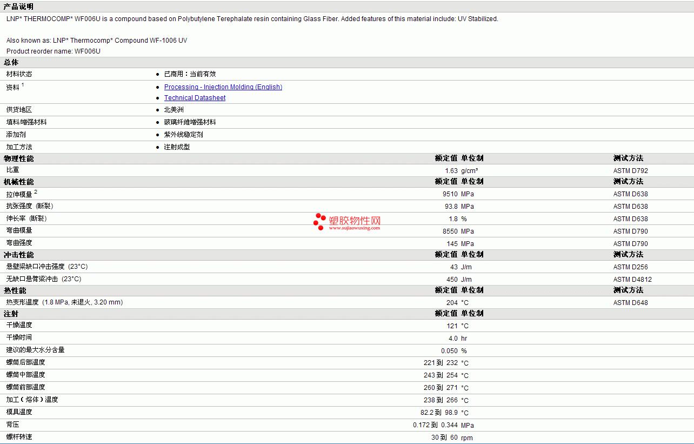
Task: Select the 221 到 232 temperature range
Action: [x=441, y=363]
